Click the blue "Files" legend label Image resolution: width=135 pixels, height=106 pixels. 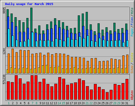tap(132, 21)
